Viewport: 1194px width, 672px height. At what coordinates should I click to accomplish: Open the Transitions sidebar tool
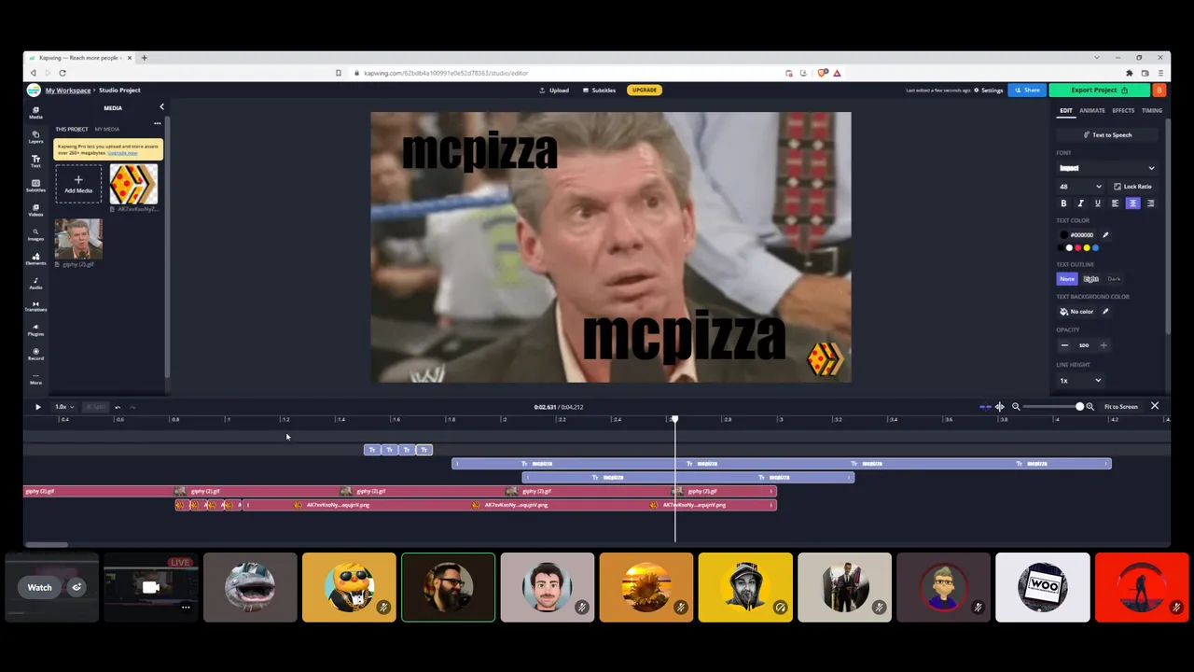click(x=35, y=306)
